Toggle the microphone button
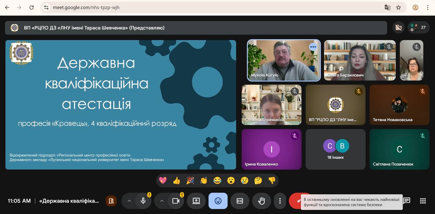 point(143,201)
